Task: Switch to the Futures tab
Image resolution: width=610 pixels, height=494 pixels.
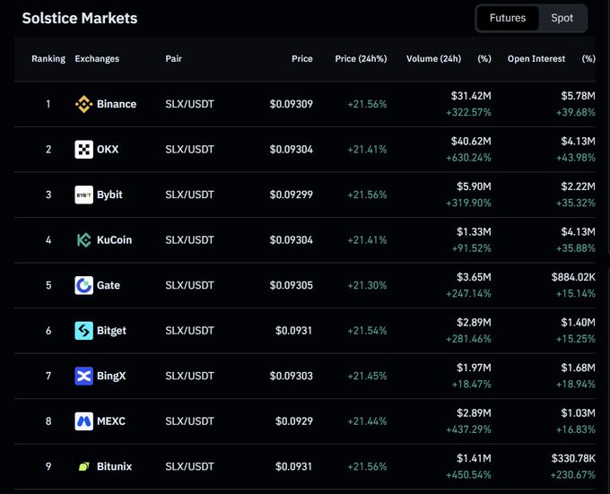Action: (508, 18)
